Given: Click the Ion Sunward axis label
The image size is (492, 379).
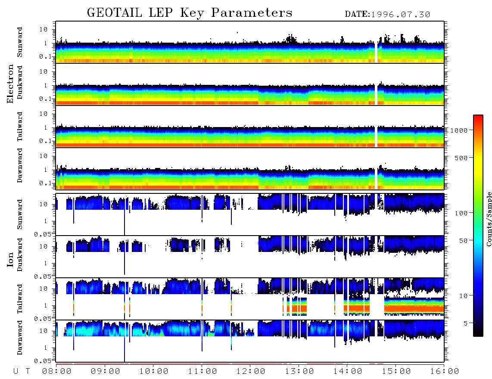Looking at the screenshot, I should 20,214.
